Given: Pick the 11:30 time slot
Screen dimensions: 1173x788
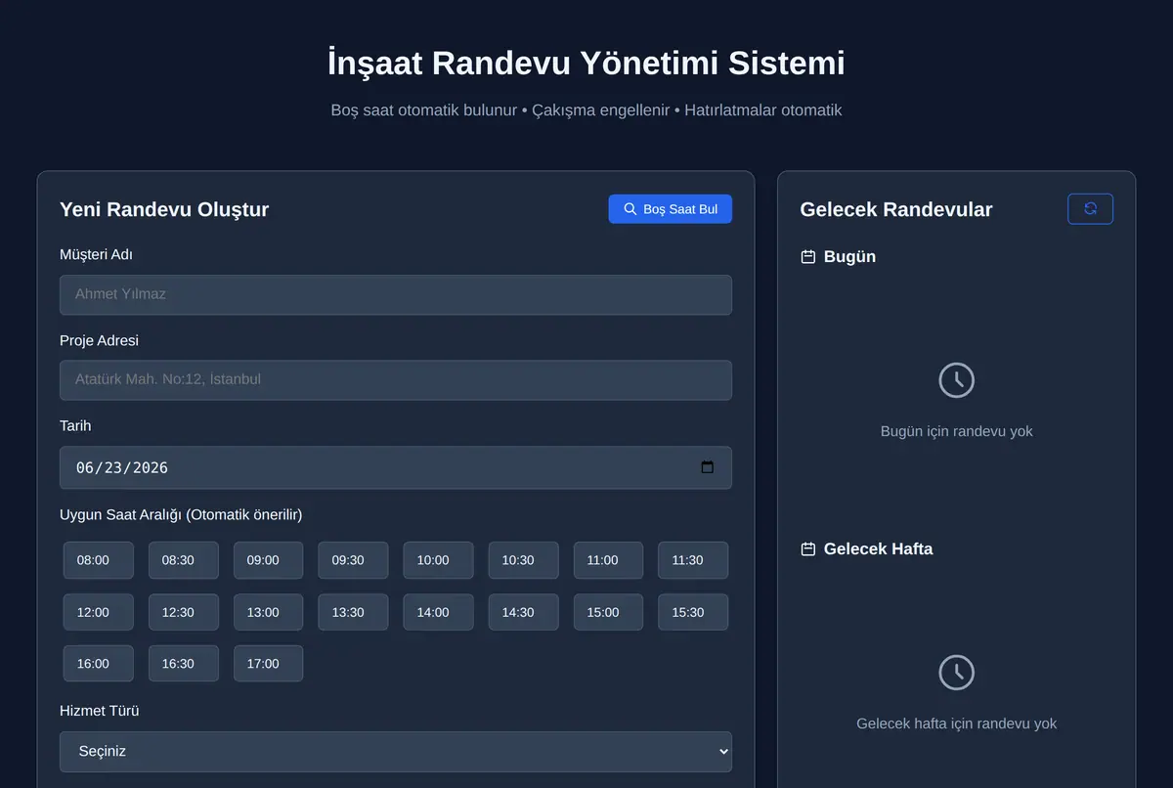Looking at the screenshot, I should coord(693,560).
